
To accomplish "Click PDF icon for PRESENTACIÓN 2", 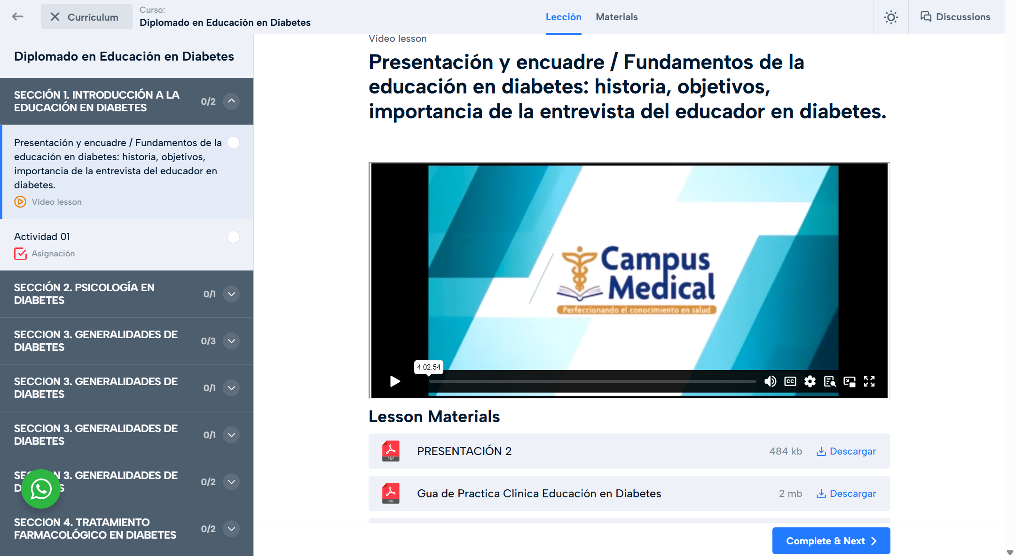I will point(391,451).
